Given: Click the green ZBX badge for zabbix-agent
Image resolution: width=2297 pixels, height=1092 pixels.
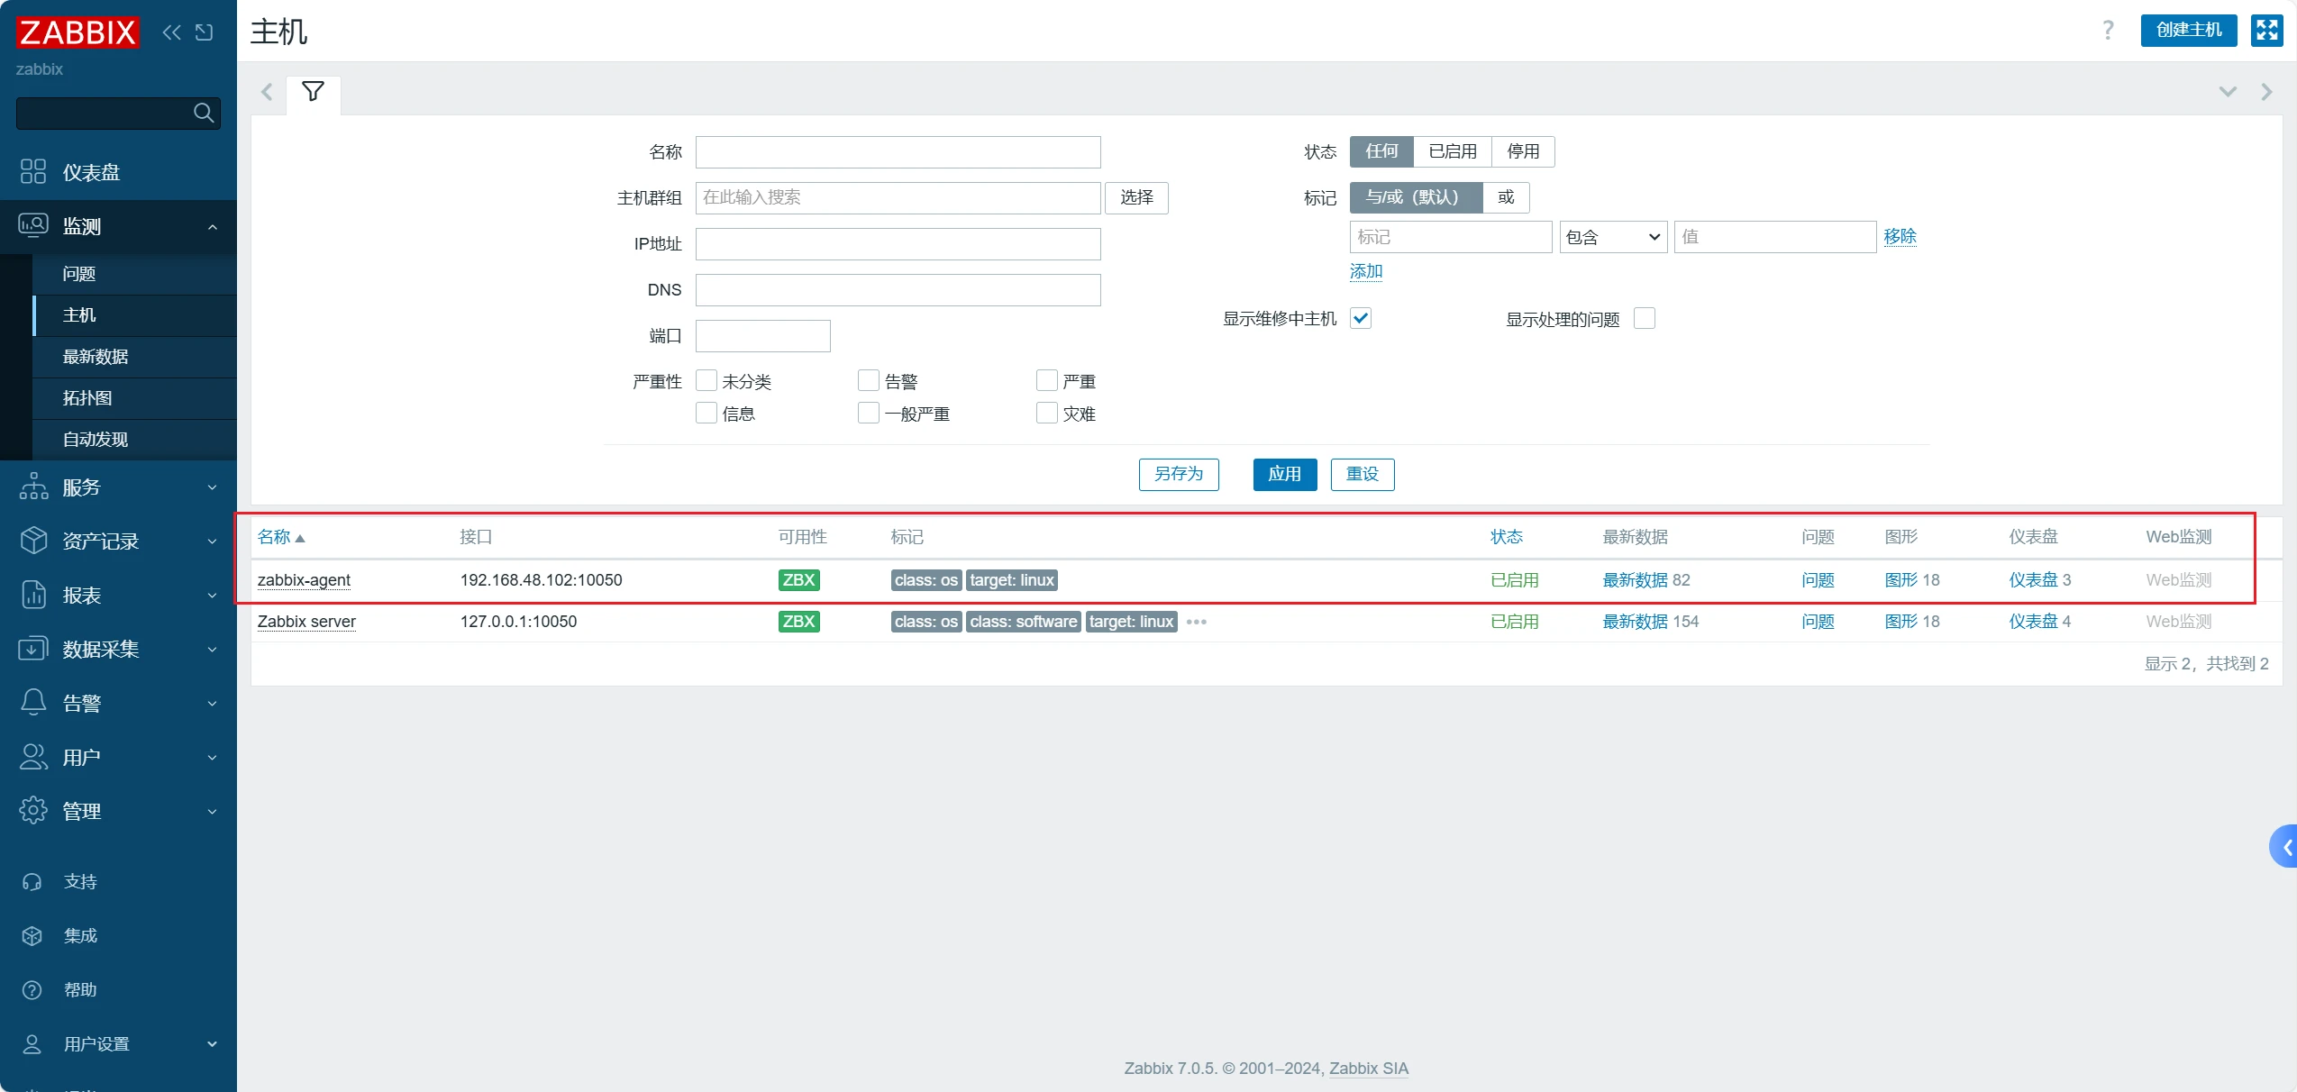Looking at the screenshot, I should pyautogui.click(x=798, y=580).
